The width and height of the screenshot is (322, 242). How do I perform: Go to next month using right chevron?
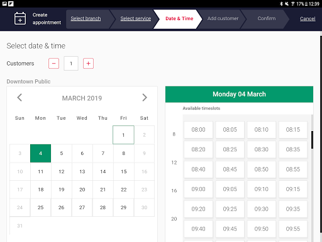[145, 98]
